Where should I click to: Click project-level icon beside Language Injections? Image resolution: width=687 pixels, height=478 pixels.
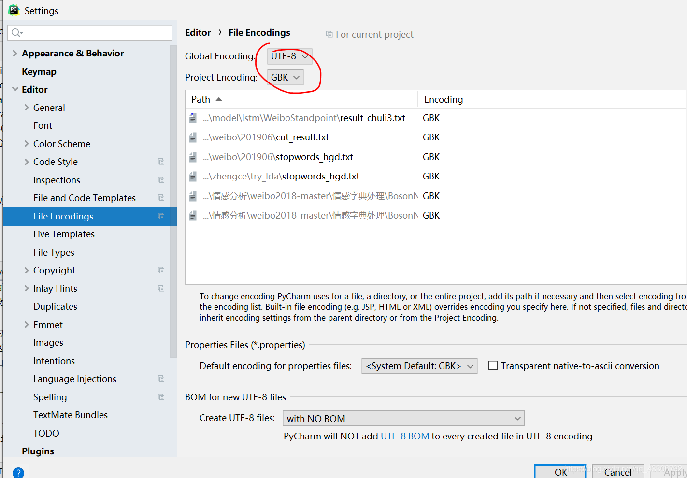click(x=161, y=379)
